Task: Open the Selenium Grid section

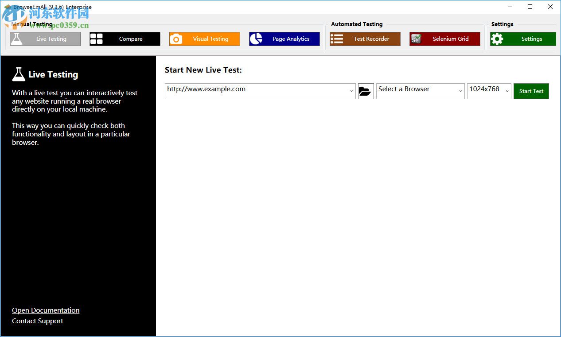Action: click(x=445, y=39)
